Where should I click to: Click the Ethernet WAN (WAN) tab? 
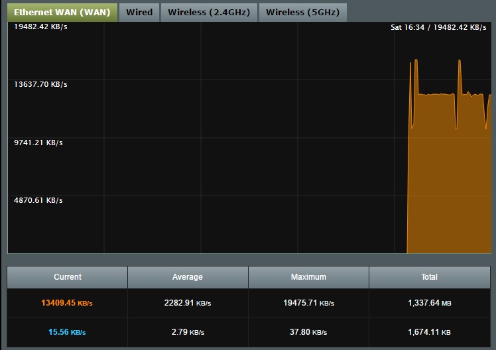[62, 12]
